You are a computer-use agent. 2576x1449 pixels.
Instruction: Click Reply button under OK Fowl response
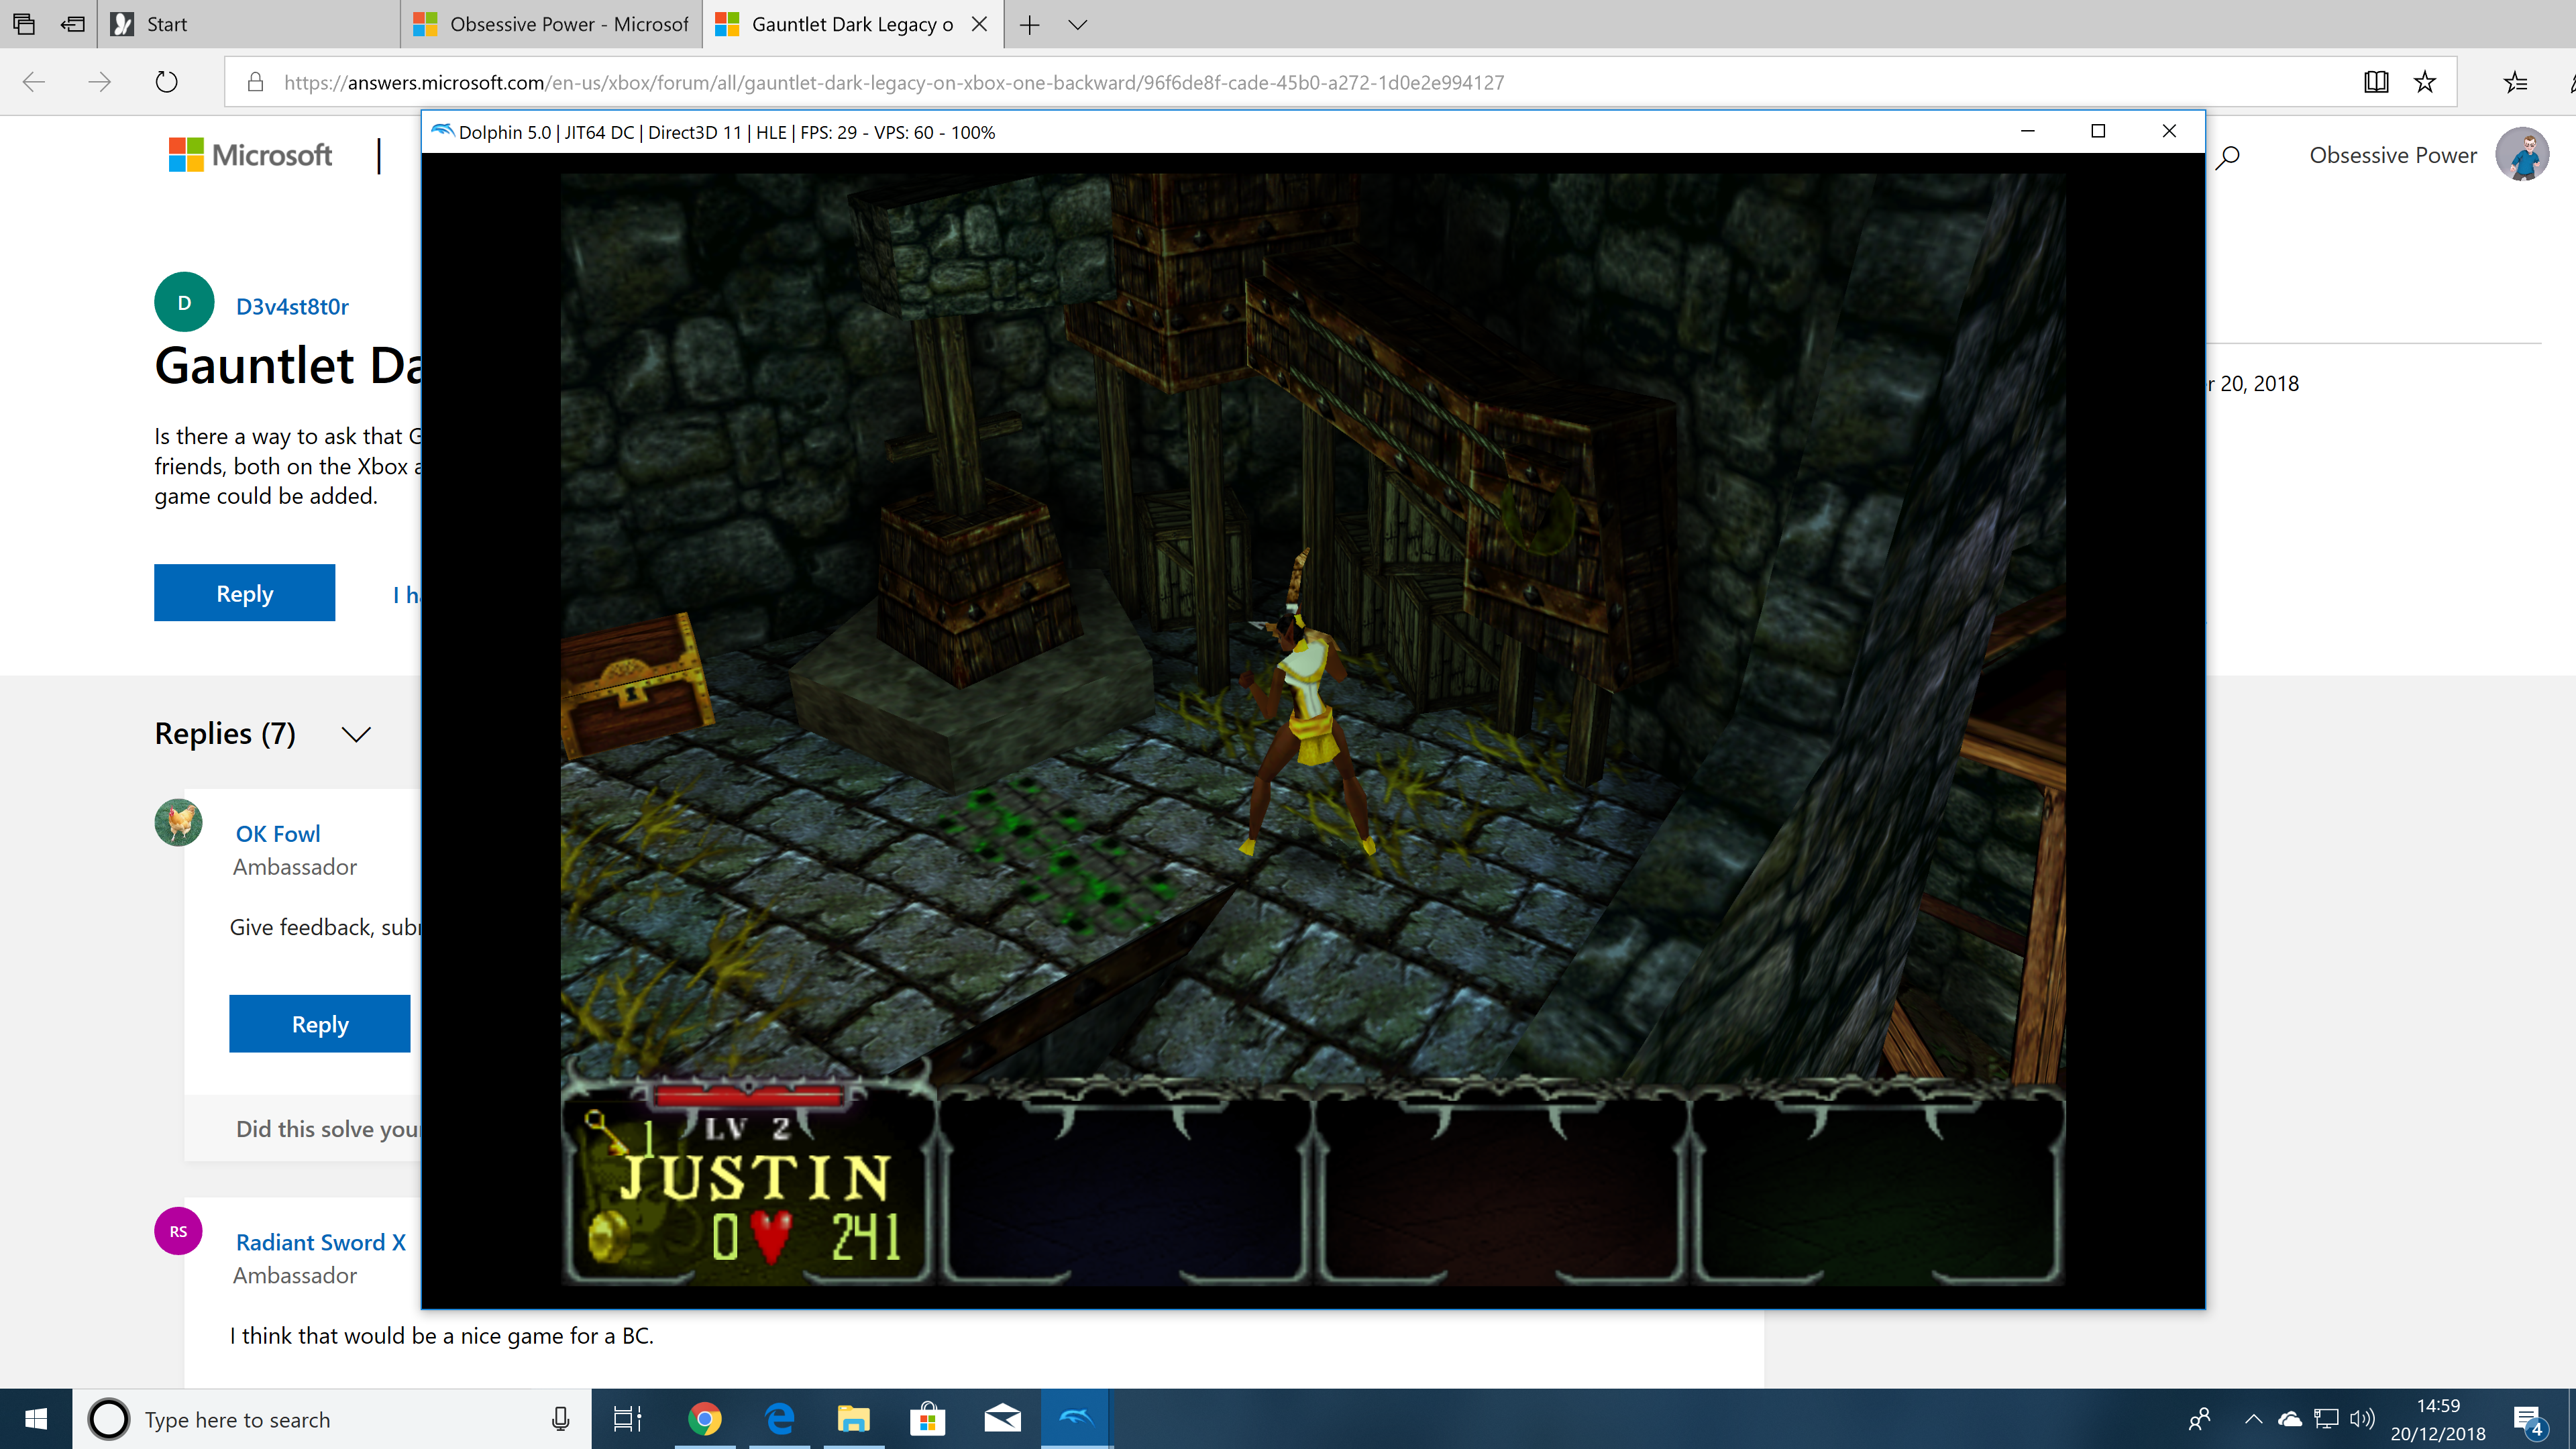pos(319,1022)
